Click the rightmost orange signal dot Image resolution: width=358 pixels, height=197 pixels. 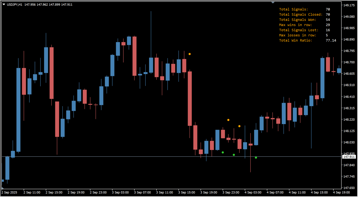coord(239,126)
